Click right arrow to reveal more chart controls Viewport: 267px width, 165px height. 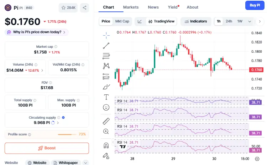click(260, 21)
